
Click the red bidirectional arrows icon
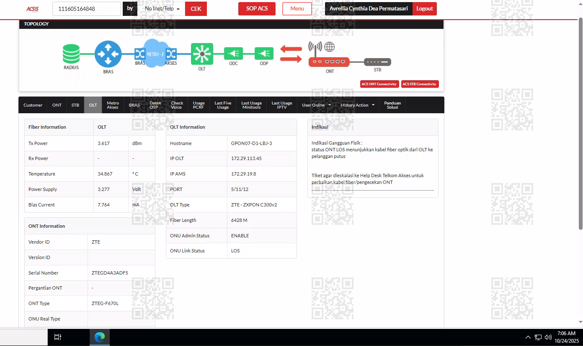pos(291,54)
